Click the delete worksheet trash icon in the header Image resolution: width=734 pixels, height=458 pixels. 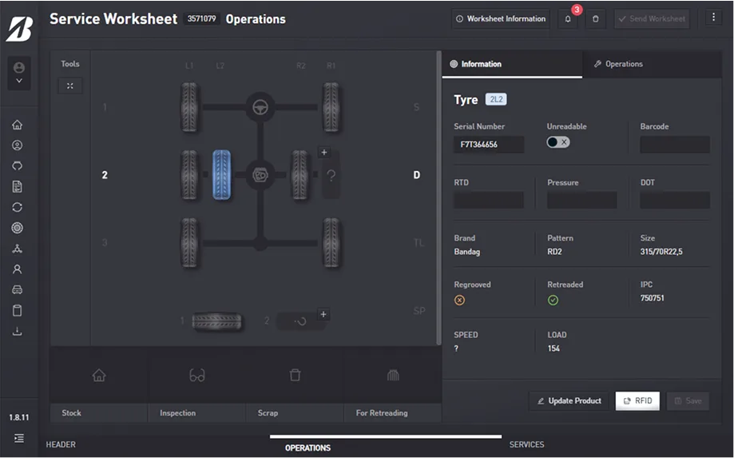click(596, 18)
